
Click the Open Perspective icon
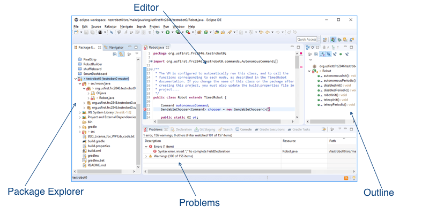[x=324, y=40]
